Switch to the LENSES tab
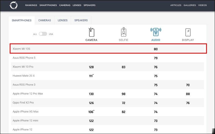 [x=63, y=20]
